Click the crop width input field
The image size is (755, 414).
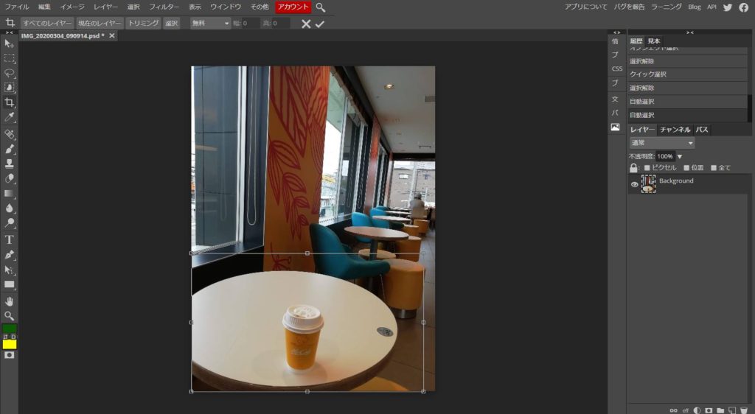coord(251,23)
